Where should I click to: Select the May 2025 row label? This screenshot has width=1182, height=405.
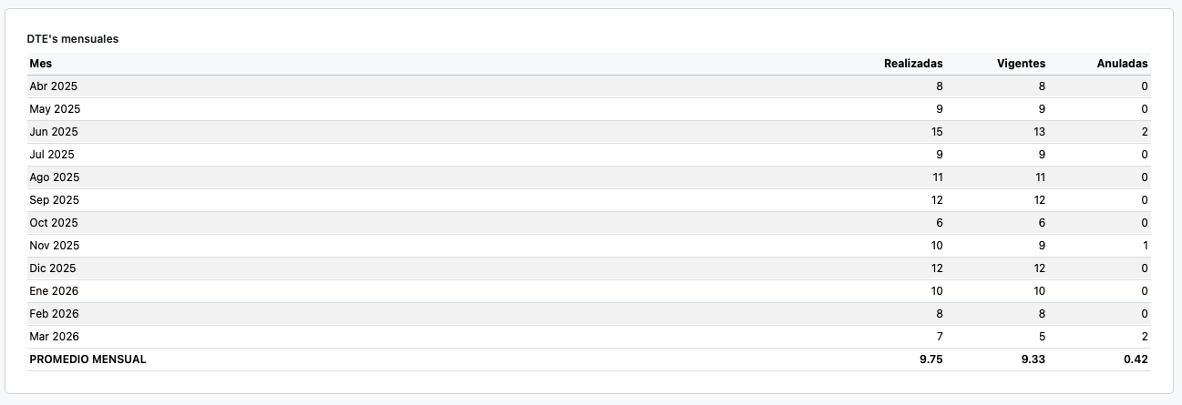tap(55, 109)
